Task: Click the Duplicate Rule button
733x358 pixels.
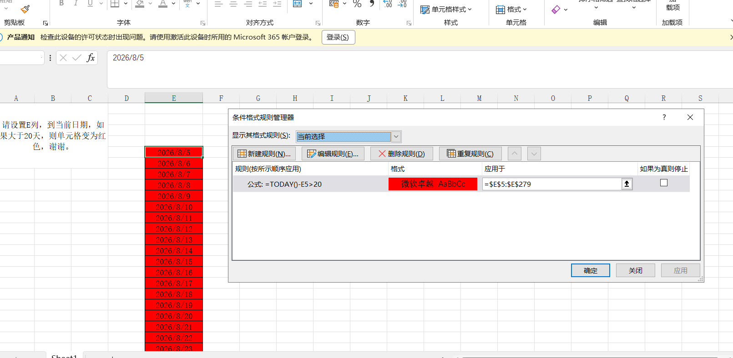Action: pyautogui.click(x=470, y=154)
